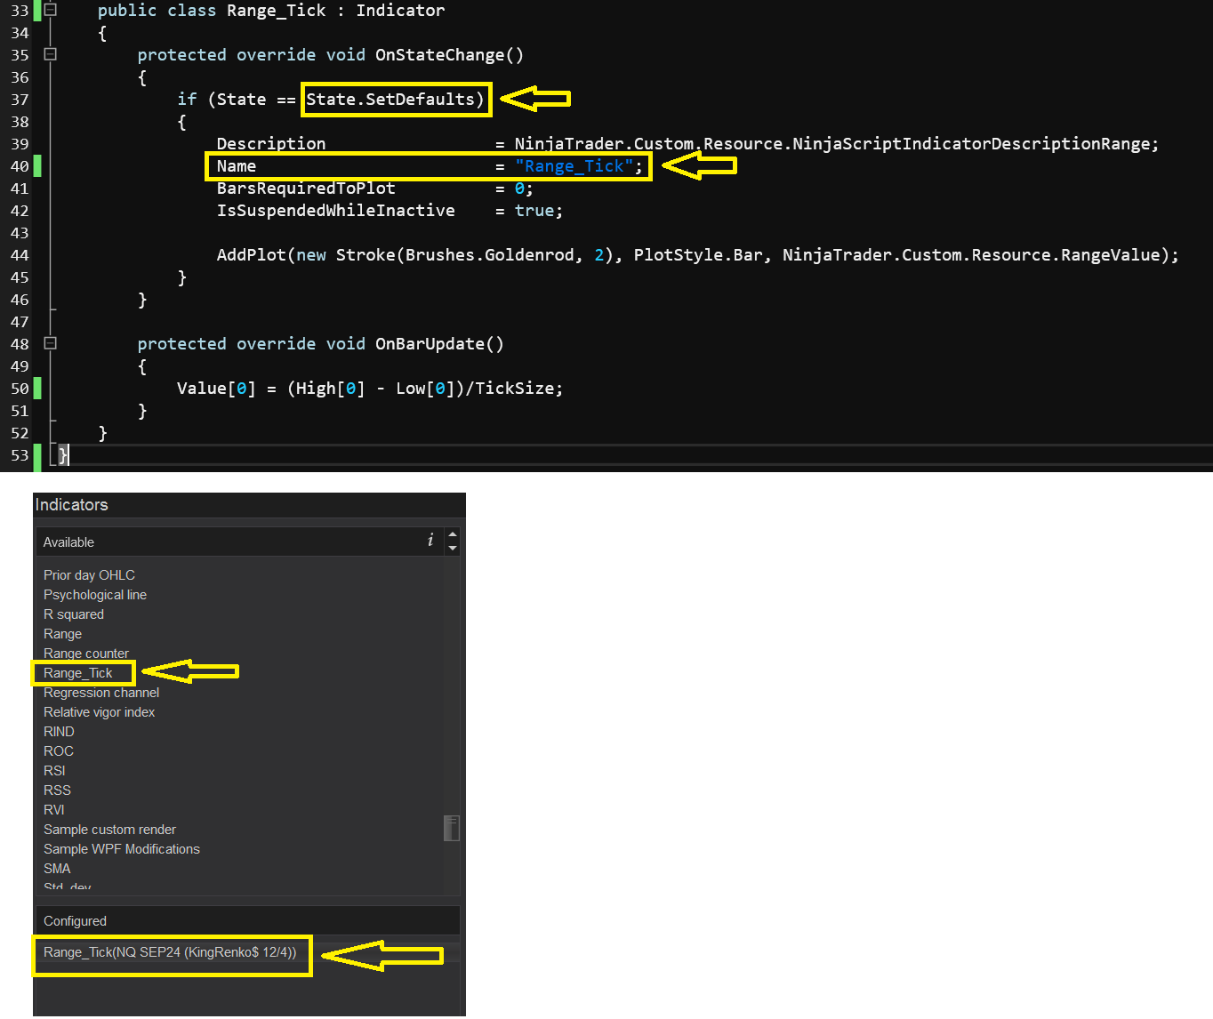Click line number 50 in the gutter

tap(20, 389)
